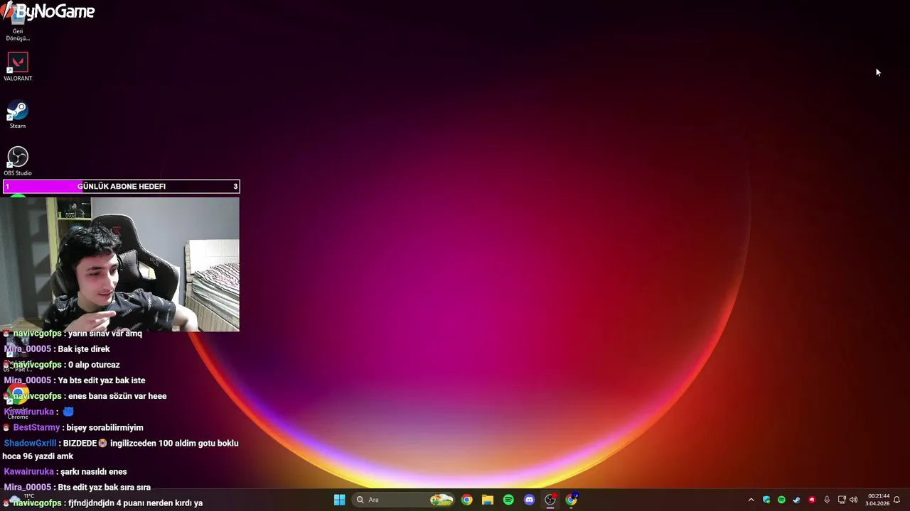910x511 pixels.
Task: Open the microphone indicator in the tray
Action: [827, 500]
